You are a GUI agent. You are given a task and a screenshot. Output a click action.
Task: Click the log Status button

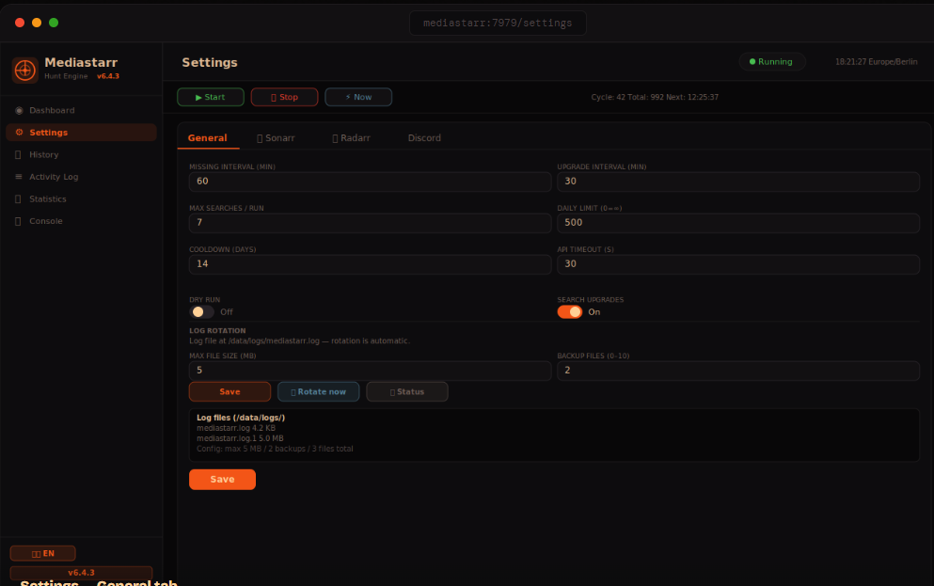(406, 391)
